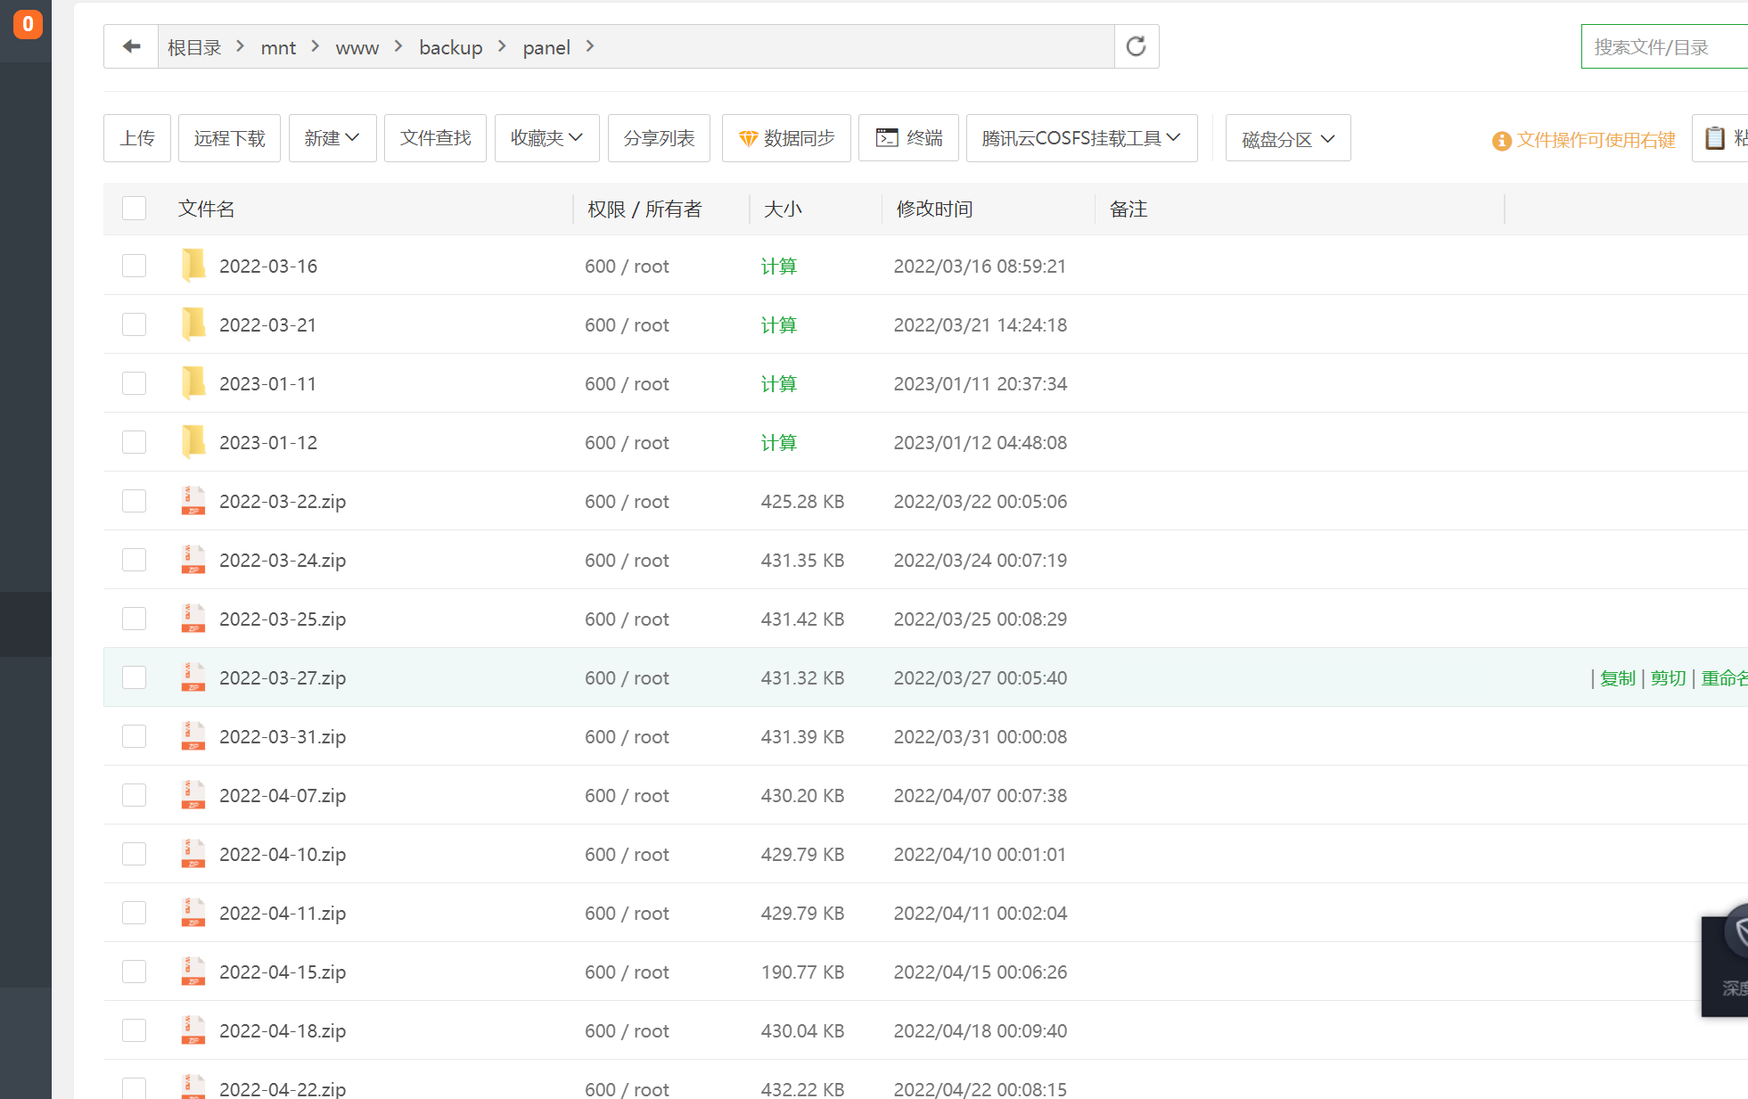1748x1099 pixels.
Task: Click the zip icon of 2022-04-15.zip
Action: pyautogui.click(x=193, y=972)
